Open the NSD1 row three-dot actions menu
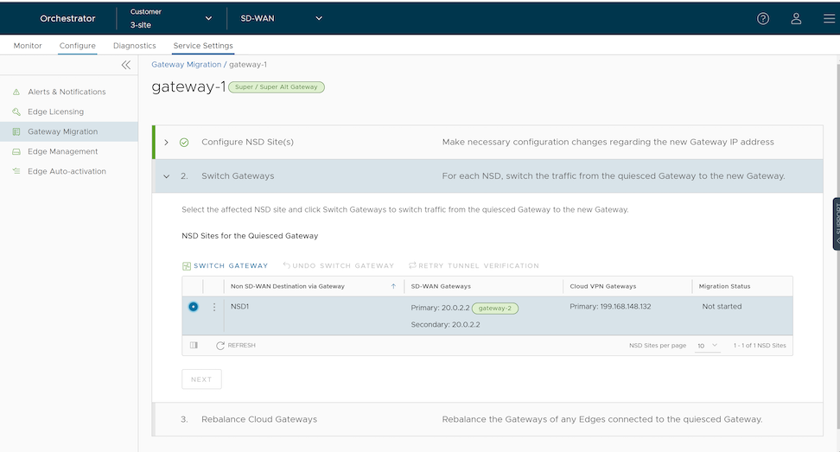This screenshot has height=452, width=840. click(214, 307)
